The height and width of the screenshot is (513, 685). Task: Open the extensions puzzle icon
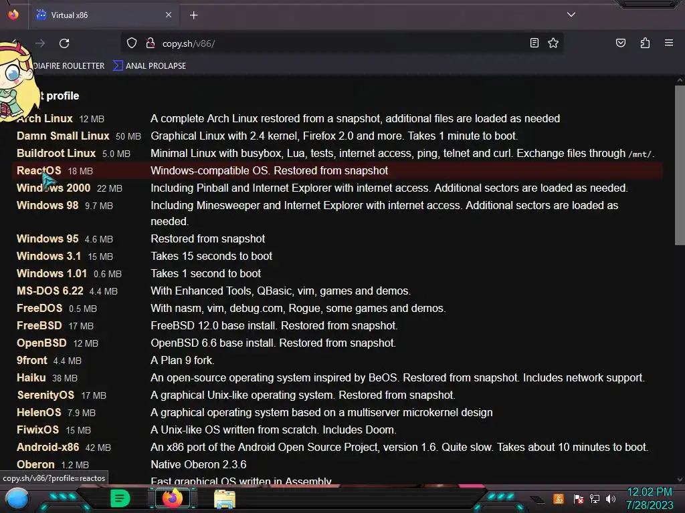point(645,43)
